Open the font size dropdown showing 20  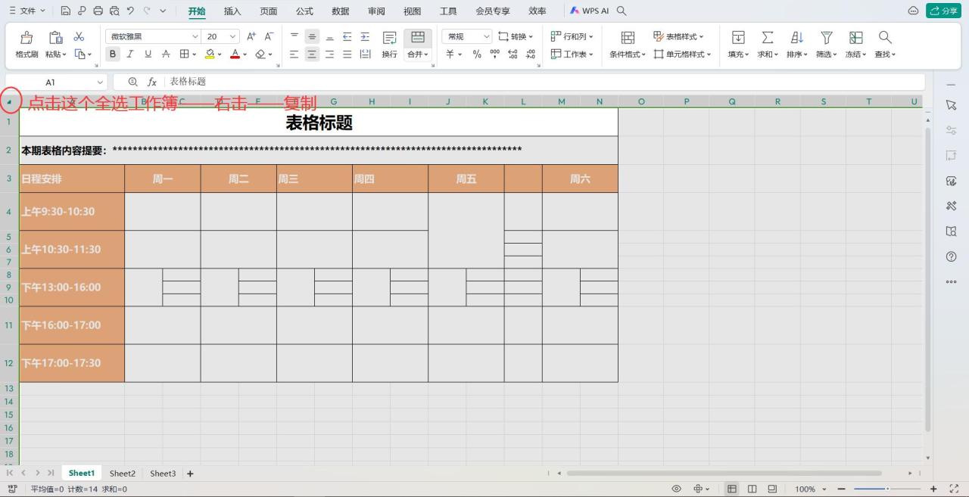click(x=232, y=36)
